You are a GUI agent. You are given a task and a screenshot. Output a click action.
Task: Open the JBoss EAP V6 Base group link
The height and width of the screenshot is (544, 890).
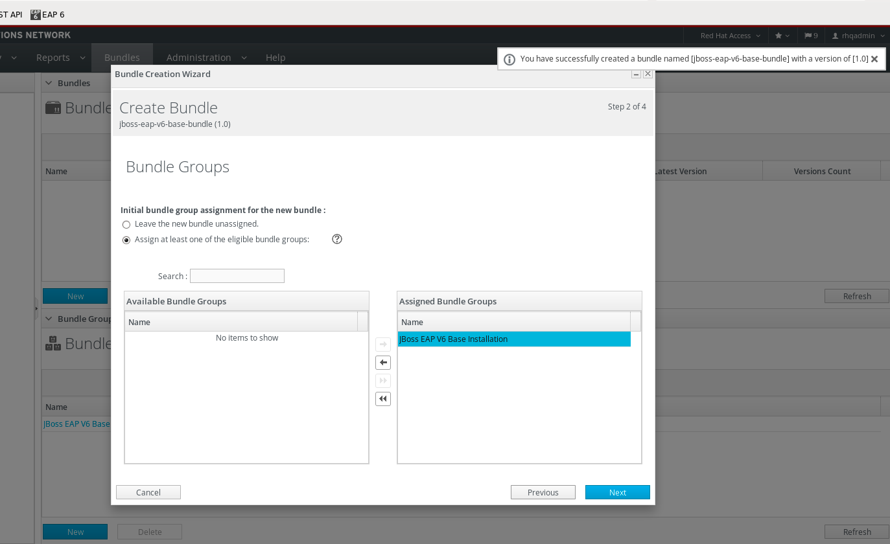[x=76, y=424]
